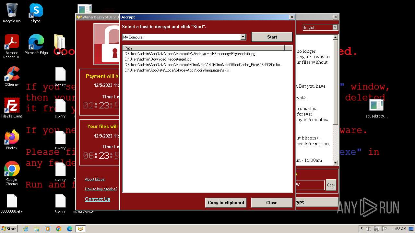Click the volume icon in system tray
The height and width of the screenshot is (233, 415).
pos(369,229)
